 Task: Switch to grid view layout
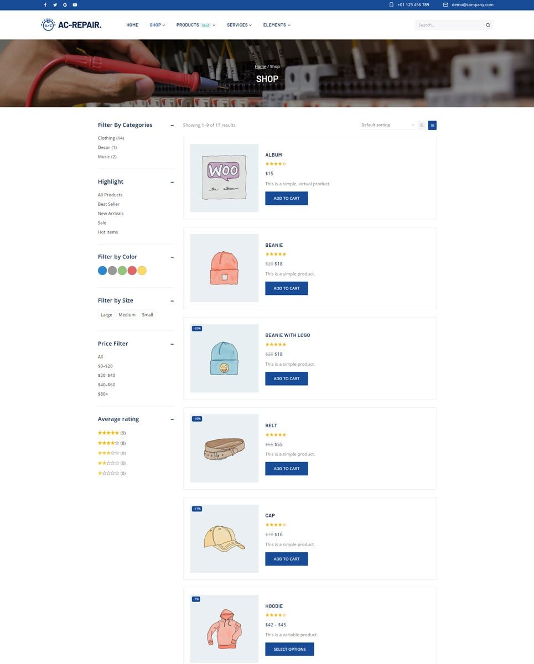tap(422, 125)
